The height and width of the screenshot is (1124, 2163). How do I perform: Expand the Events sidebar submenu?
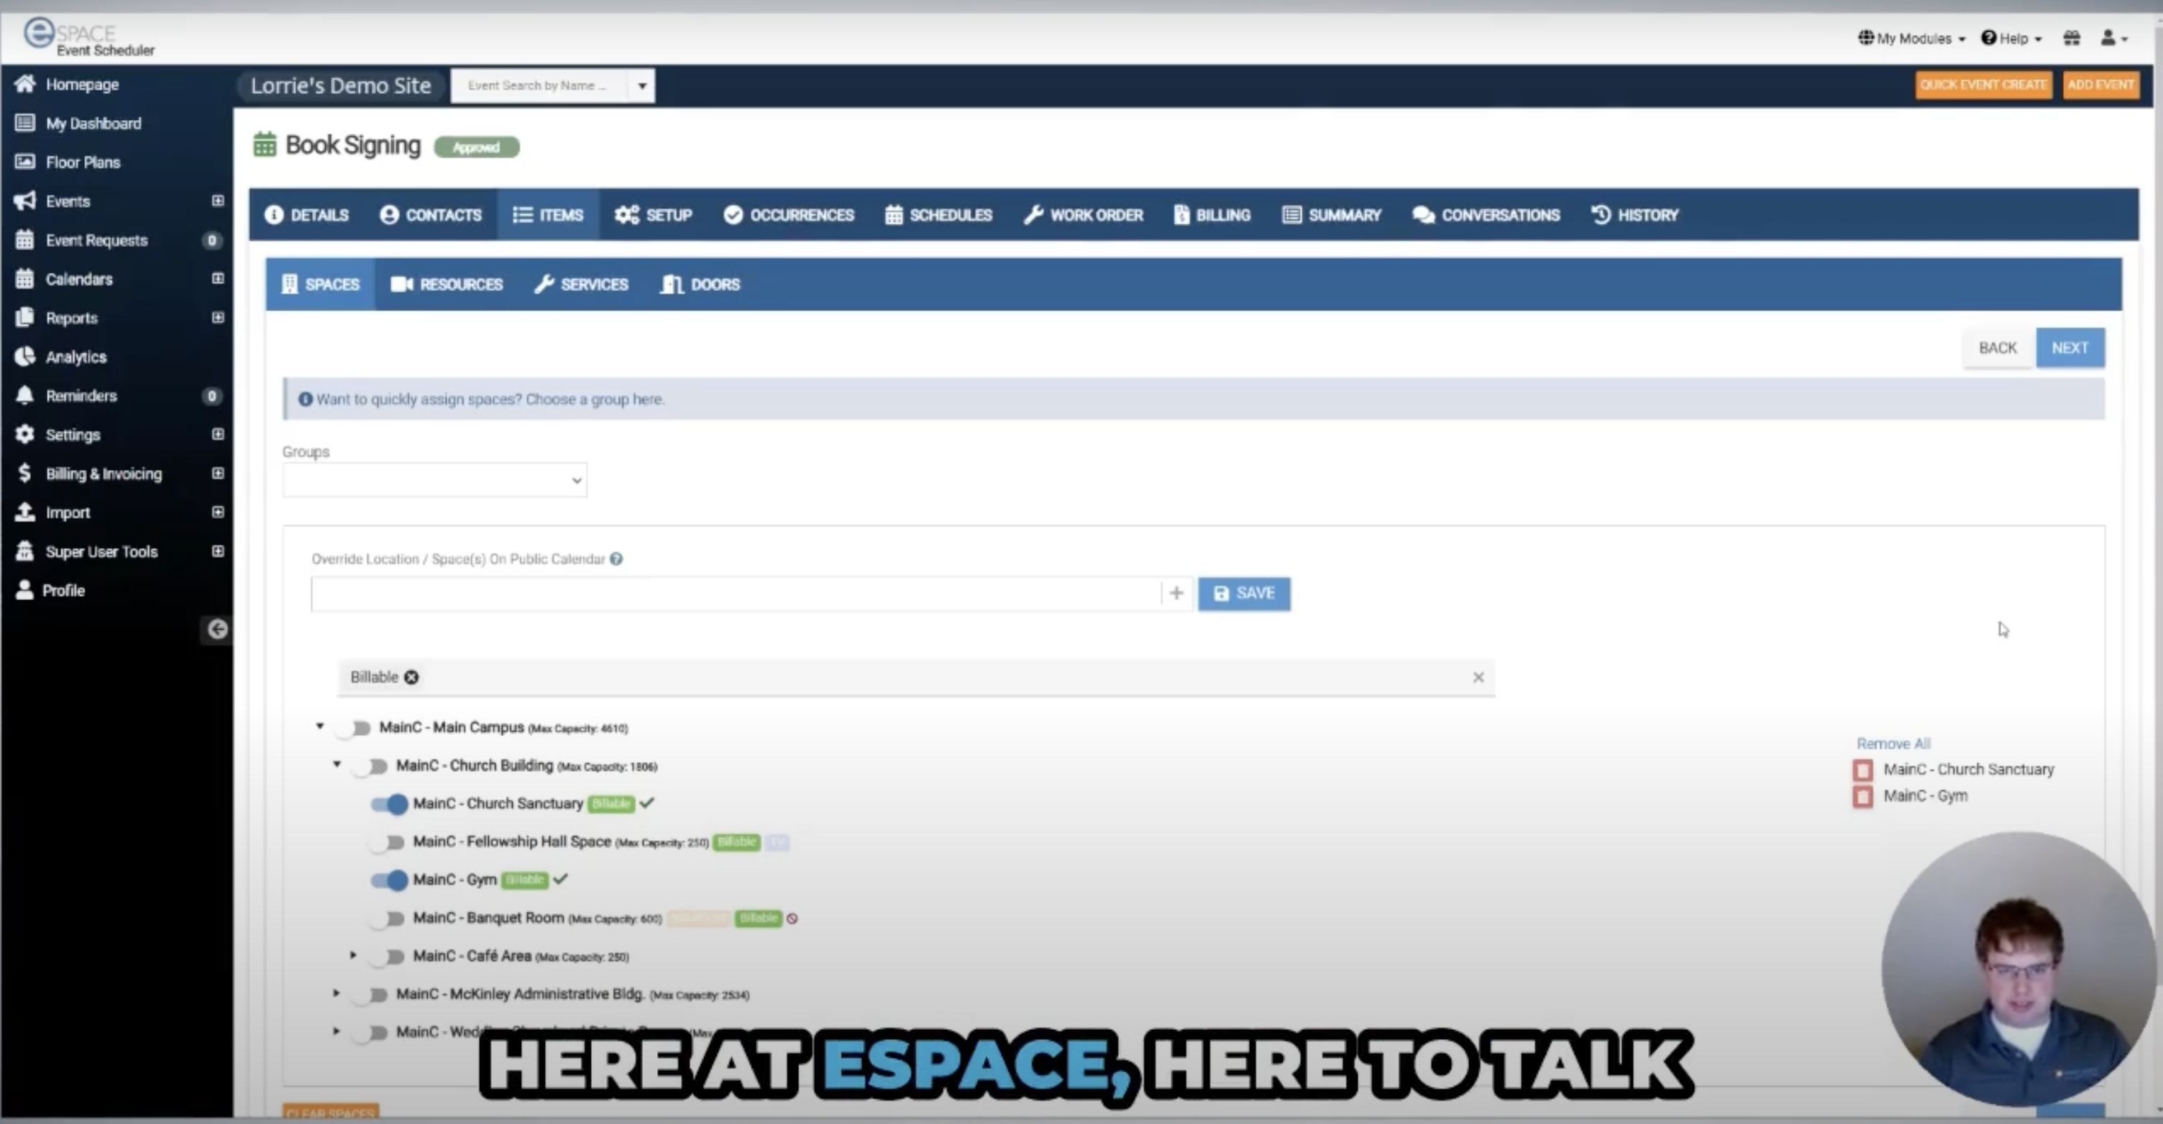tap(217, 201)
